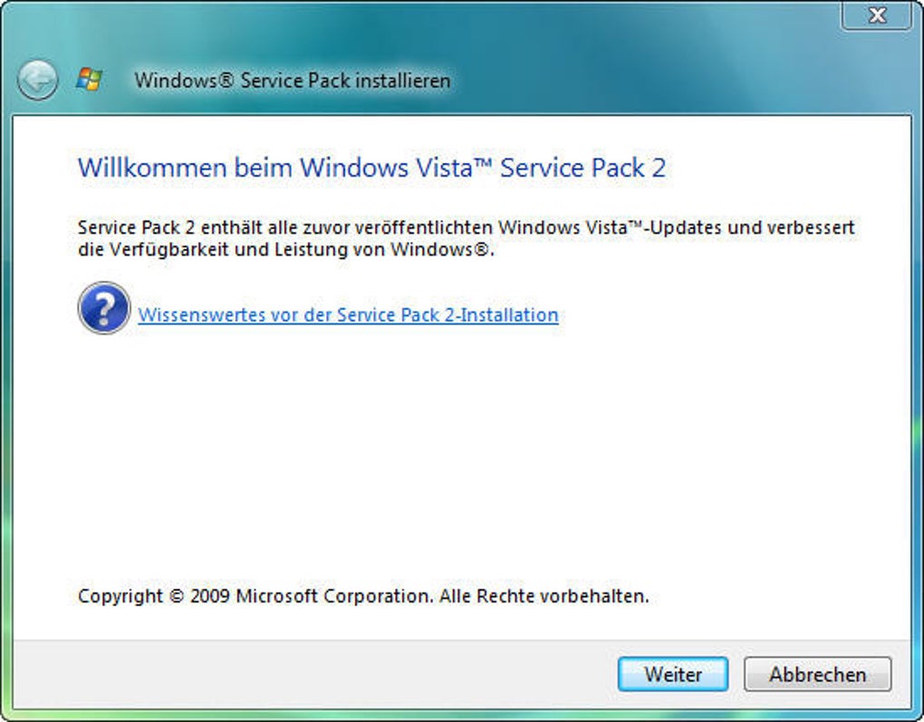
Task: Click the round back arrow button
Action: click(x=38, y=81)
